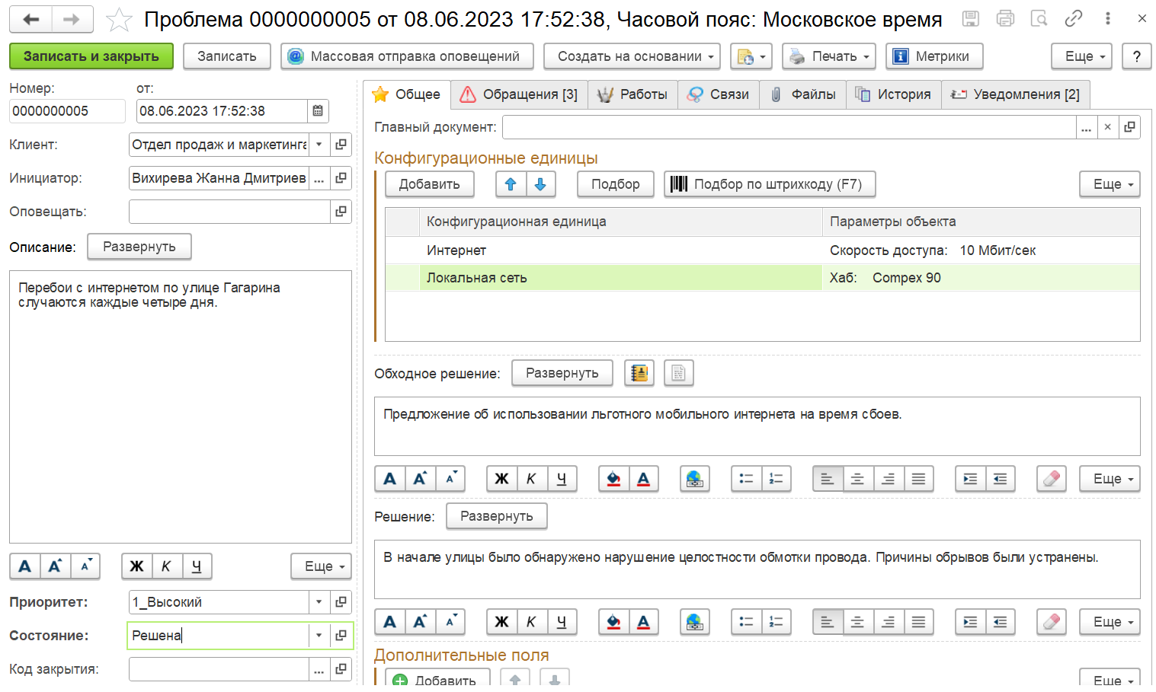Switch to the Обращения [3] tab
Image resolution: width=1156 pixels, height=692 pixels.
click(520, 94)
